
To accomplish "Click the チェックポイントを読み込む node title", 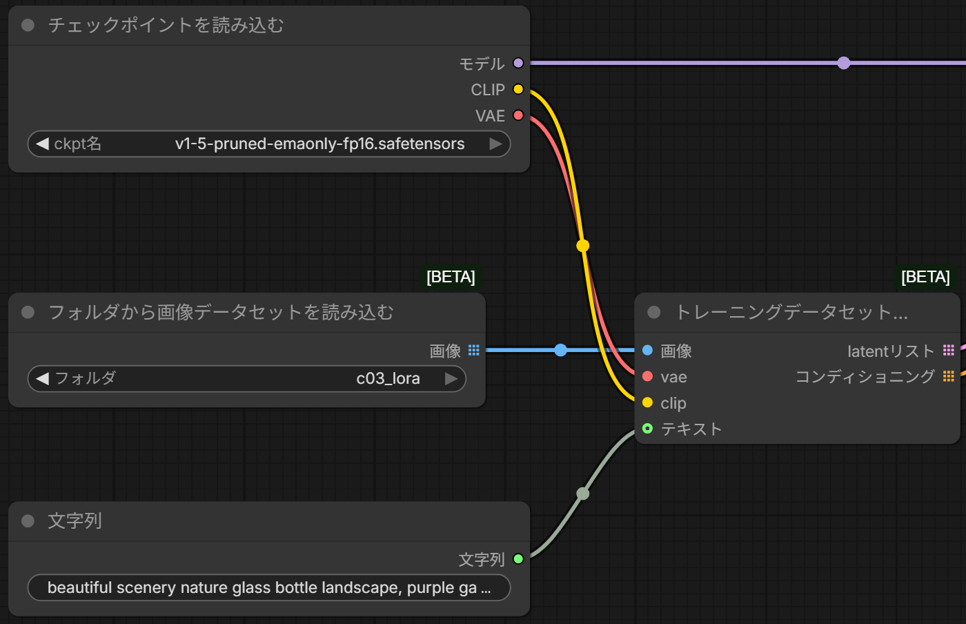I will (166, 26).
